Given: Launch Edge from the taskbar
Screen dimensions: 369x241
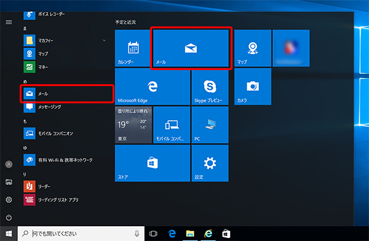Looking at the screenshot, I should pos(172,234).
